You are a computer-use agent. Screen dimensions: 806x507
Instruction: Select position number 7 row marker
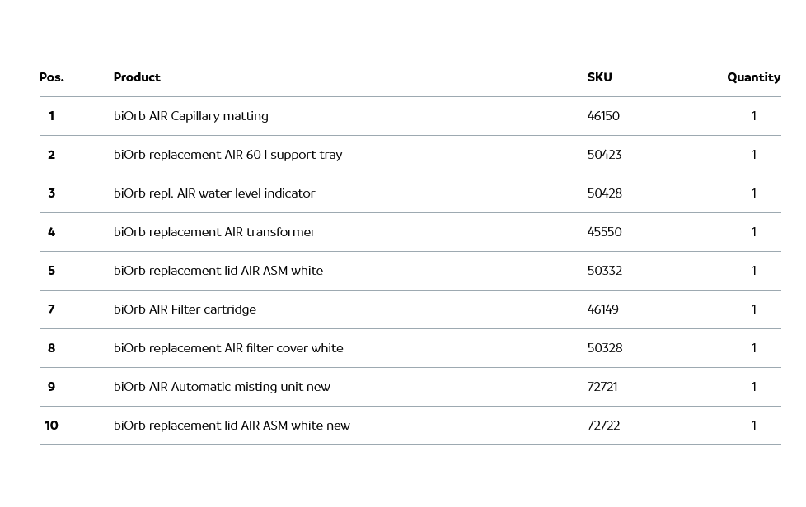51,309
